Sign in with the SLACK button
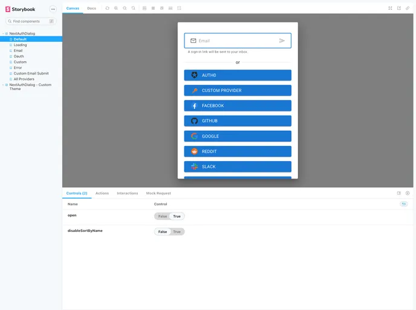This screenshot has height=310, width=416. [x=238, y=167]
